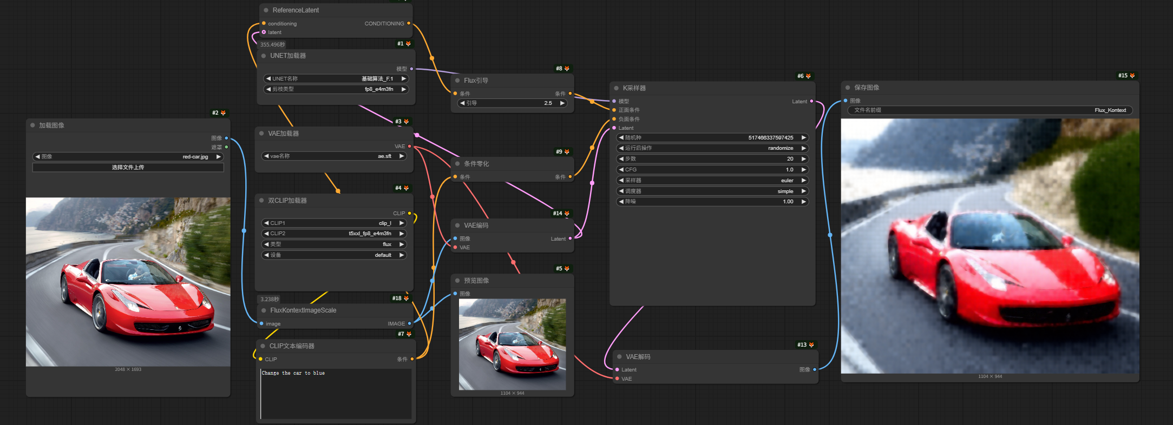Click the 降噪 value slider field
This screenshot has height=425, width=1173.
[712, 202]
